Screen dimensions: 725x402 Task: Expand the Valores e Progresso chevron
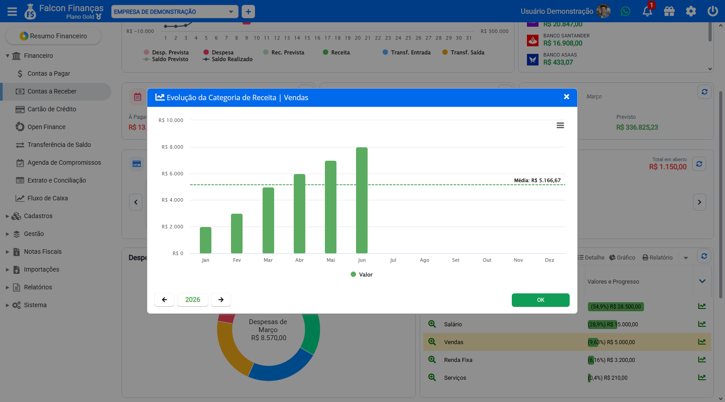pyautogui.click(x=702, y=281)
